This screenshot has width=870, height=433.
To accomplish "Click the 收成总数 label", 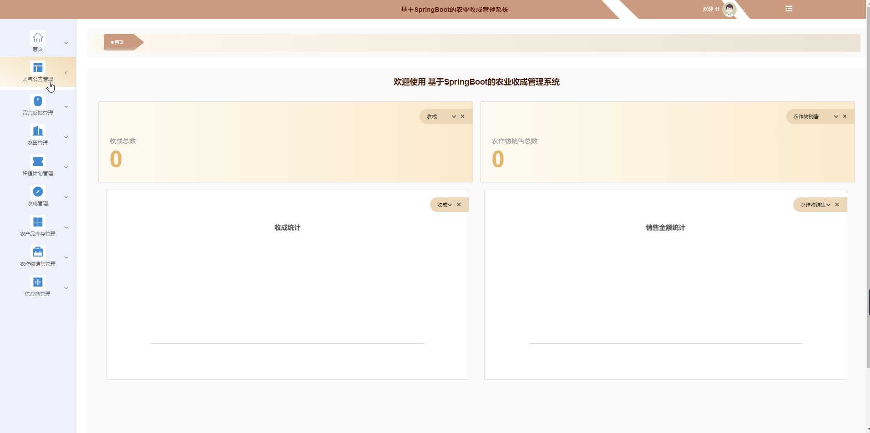I will coord(123,141).
